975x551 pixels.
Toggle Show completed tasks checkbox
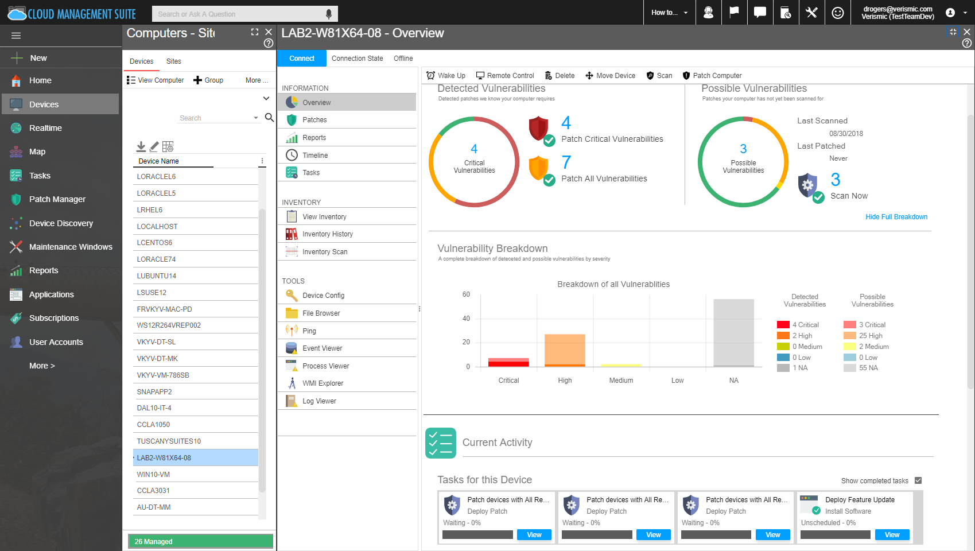tap(918, 480)
